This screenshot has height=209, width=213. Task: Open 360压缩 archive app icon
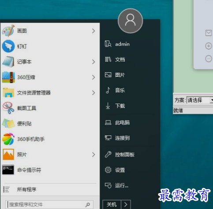click(8, 77)
